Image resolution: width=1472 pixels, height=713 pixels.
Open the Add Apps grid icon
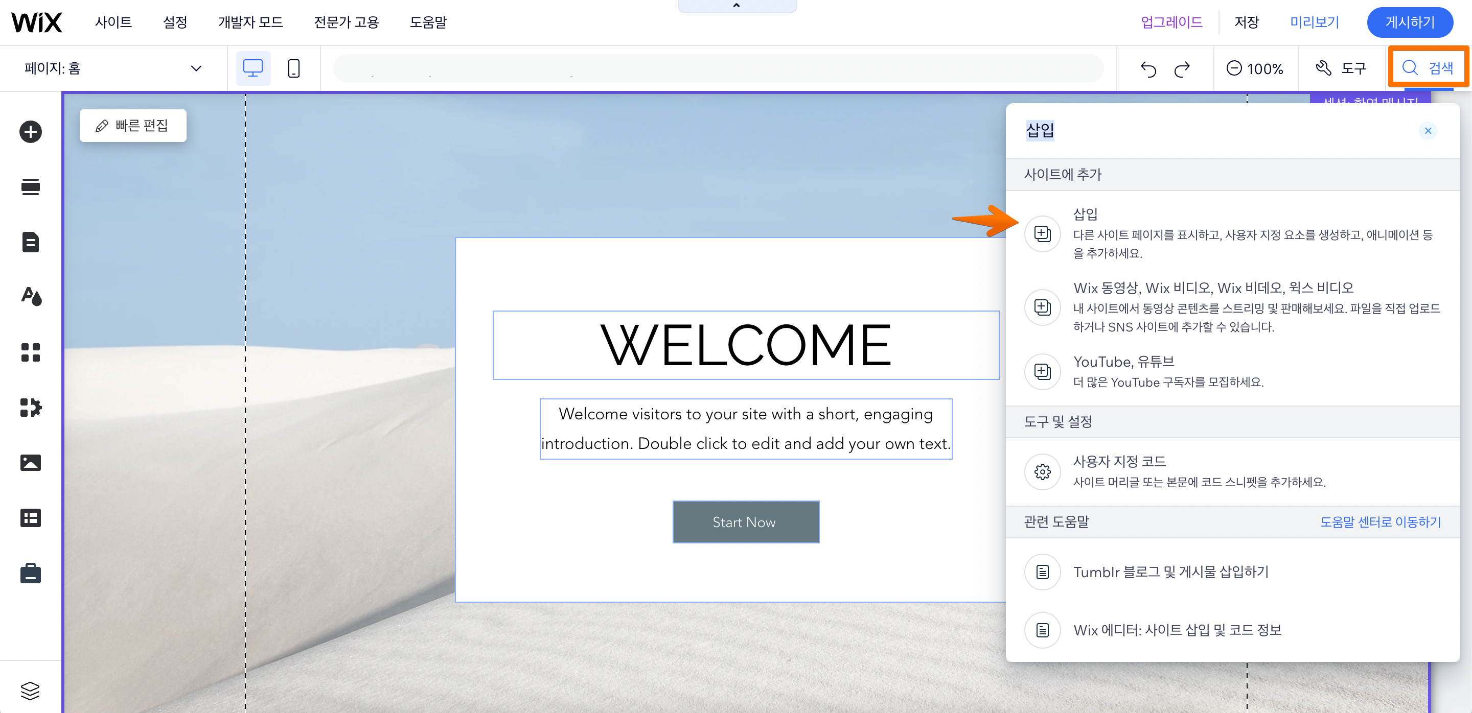(x=30, y=352)
